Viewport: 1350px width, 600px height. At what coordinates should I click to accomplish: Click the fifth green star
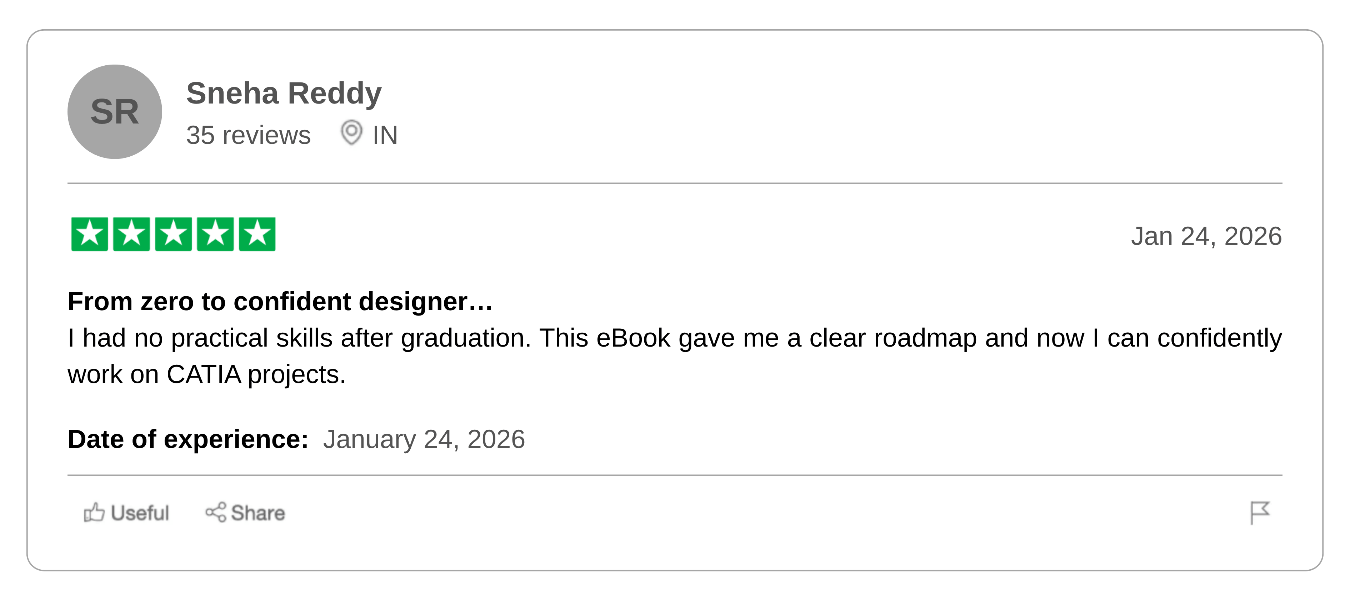point(257,235)
